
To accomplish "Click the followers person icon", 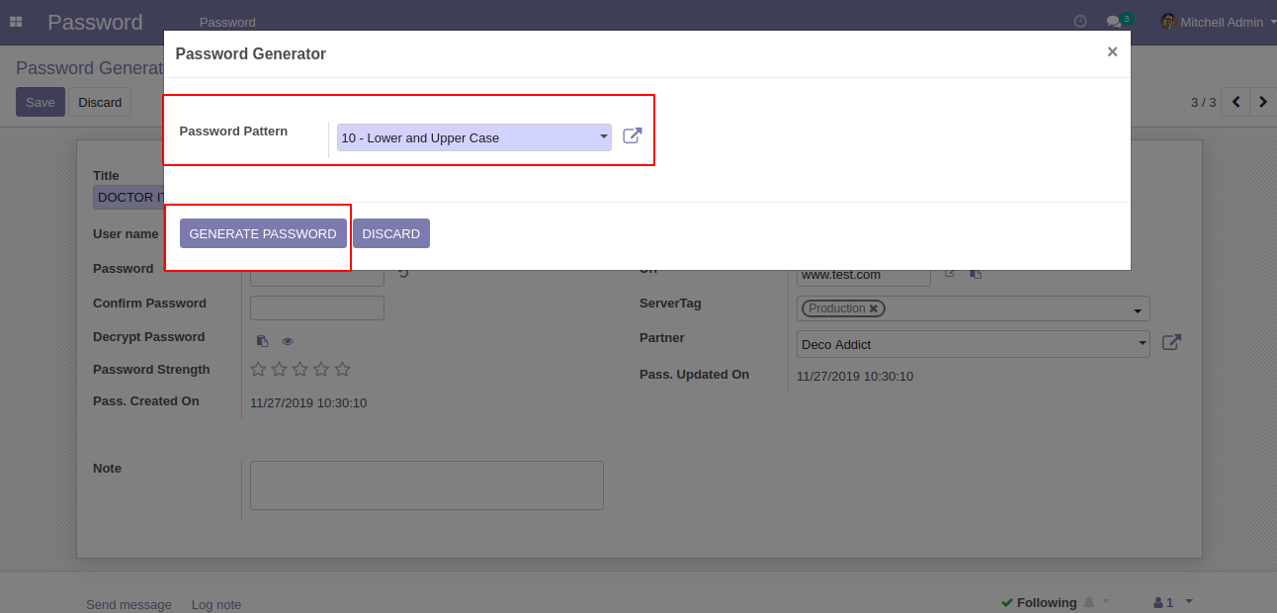I will 1158,602.
